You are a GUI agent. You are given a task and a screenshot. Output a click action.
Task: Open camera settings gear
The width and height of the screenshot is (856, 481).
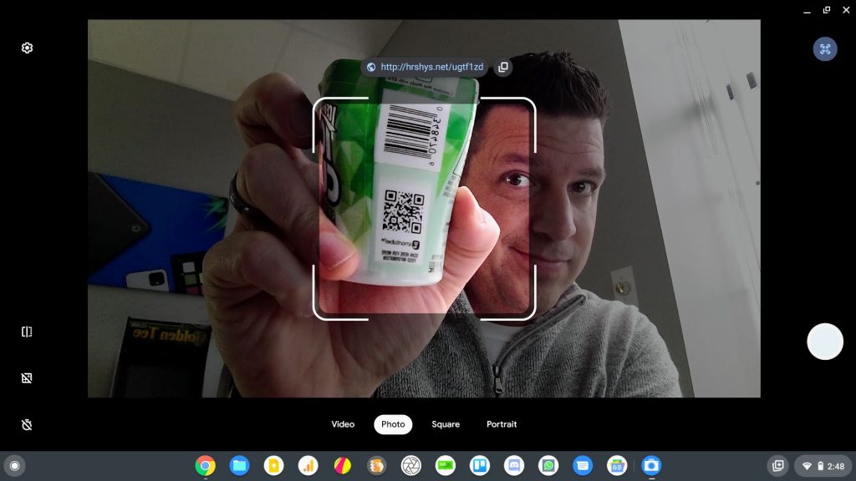[27, 48]
